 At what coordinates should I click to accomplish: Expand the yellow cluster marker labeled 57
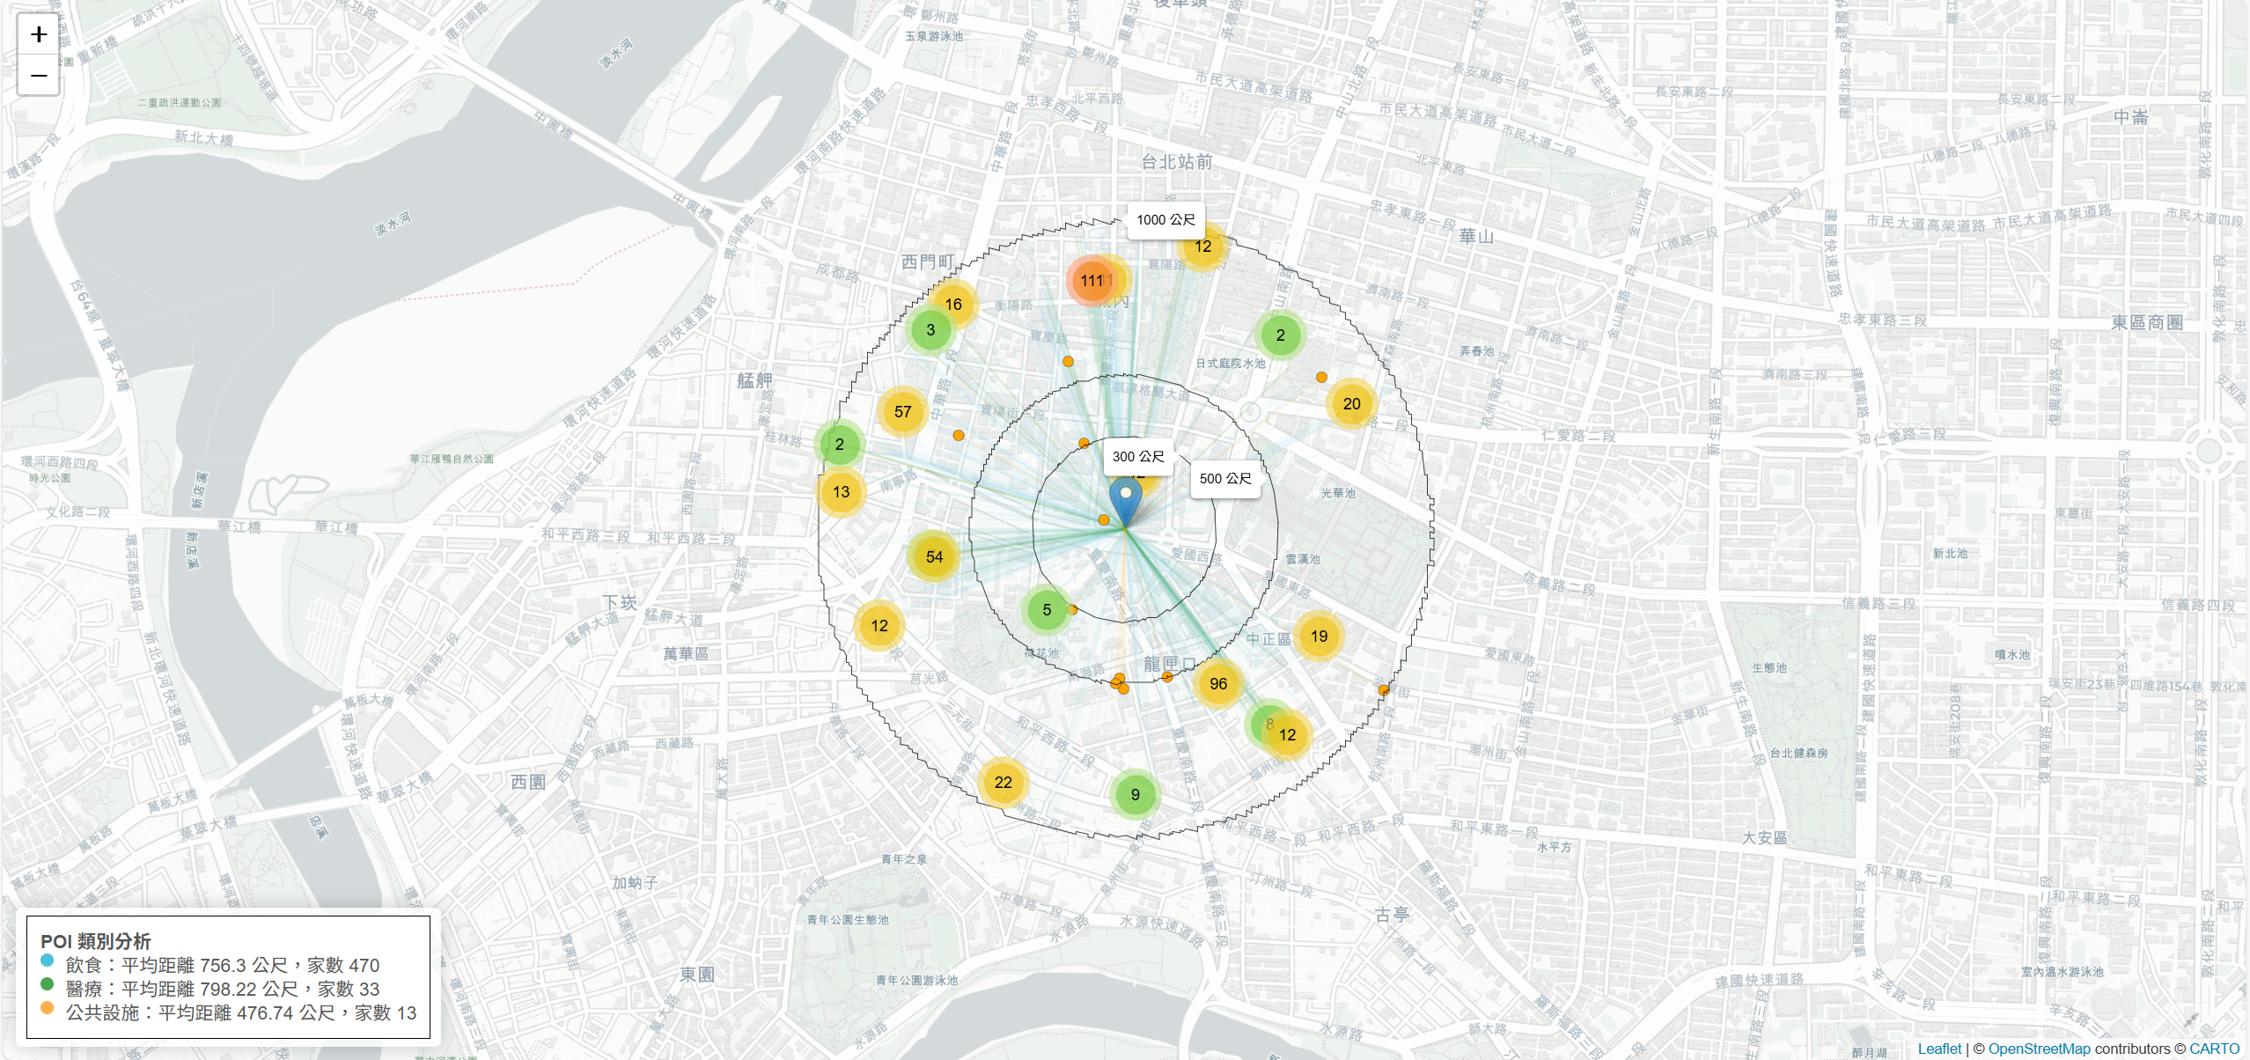pos(902,411)
